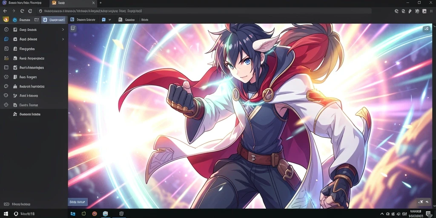Click the blue save disk icon
Image resolution: width=436 pixels, height=218 pixels.
coord(104,20)
